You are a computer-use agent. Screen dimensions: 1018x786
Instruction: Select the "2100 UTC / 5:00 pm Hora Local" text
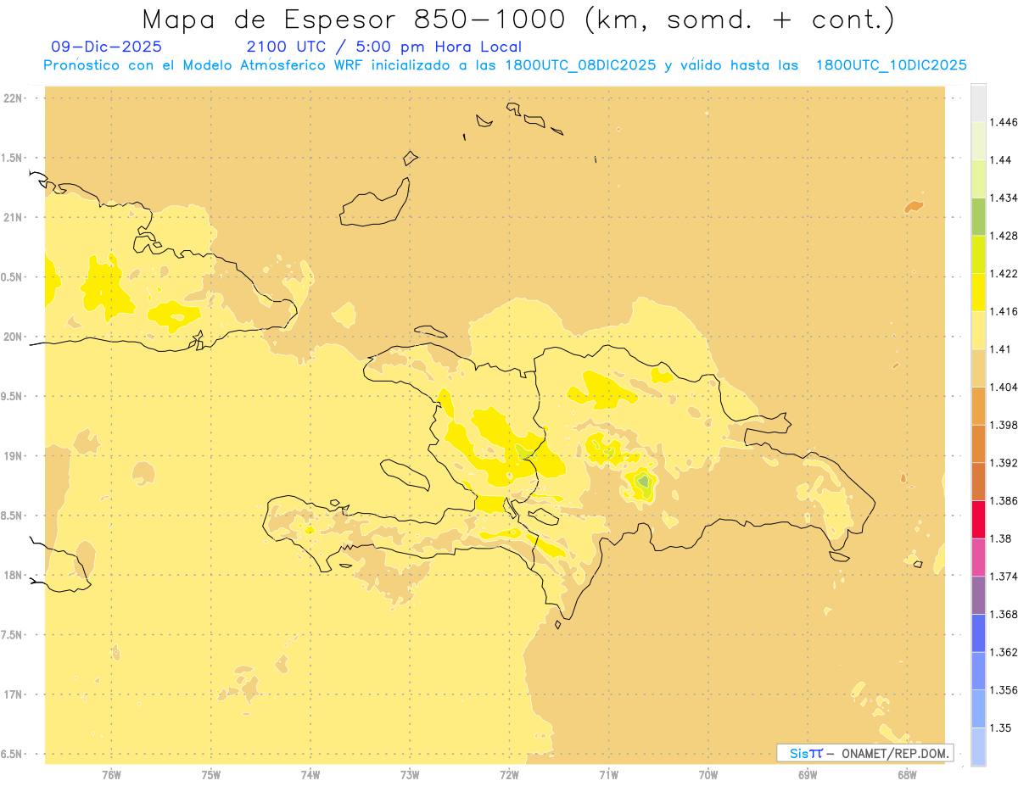(383, 47)
